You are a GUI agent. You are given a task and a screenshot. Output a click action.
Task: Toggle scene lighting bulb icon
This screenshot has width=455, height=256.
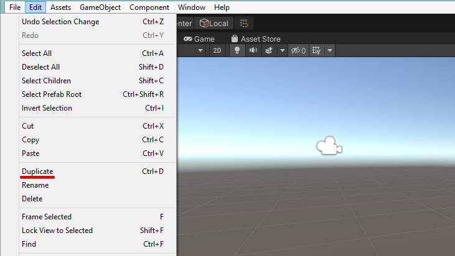[237, 50]
